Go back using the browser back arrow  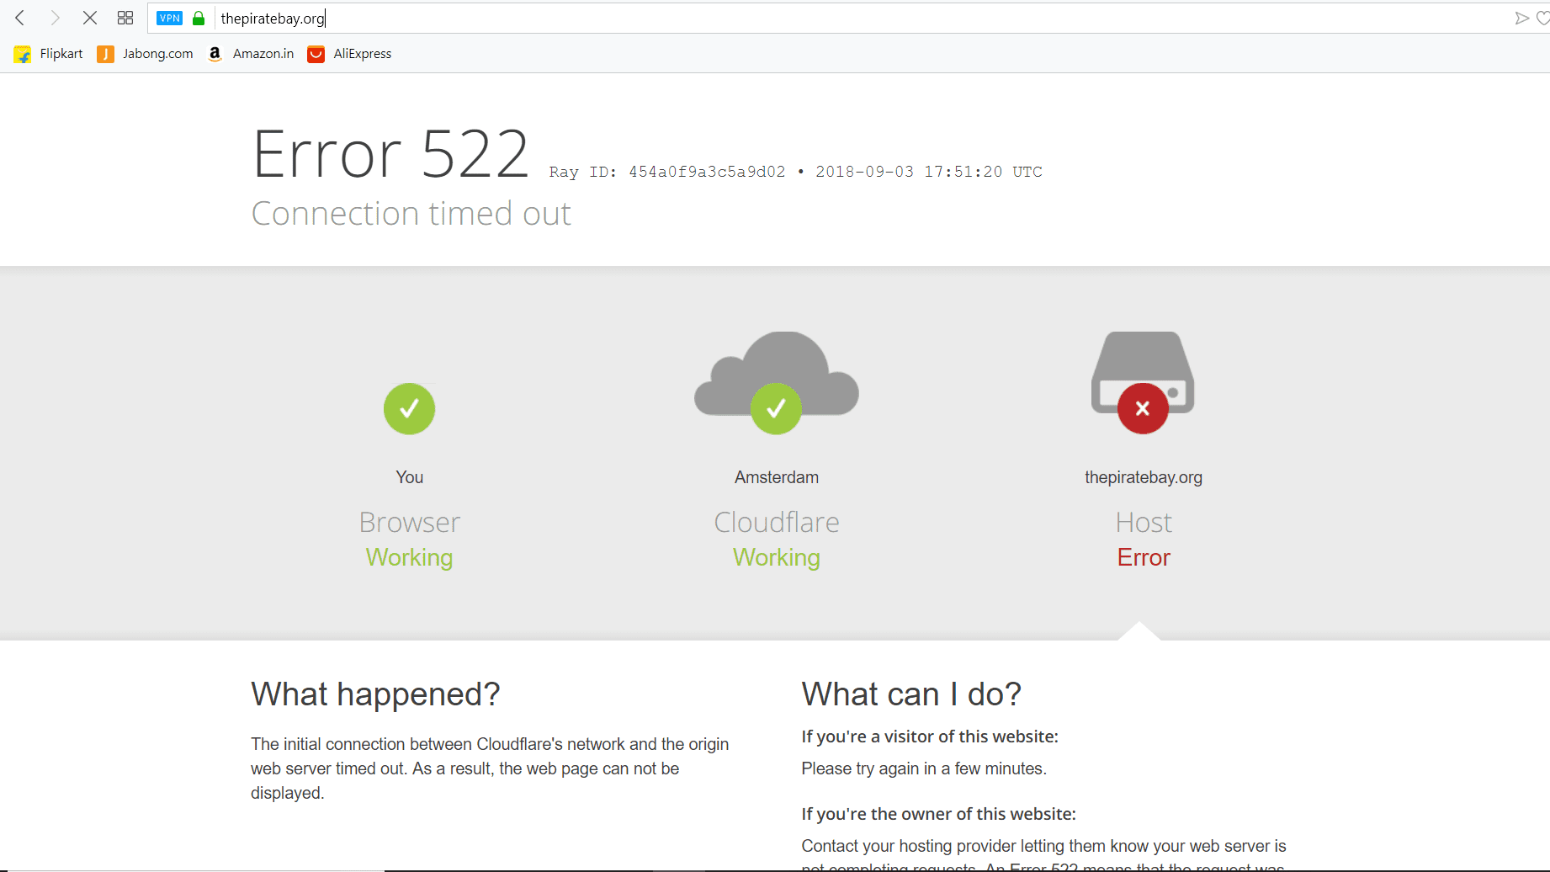point(20,18)
